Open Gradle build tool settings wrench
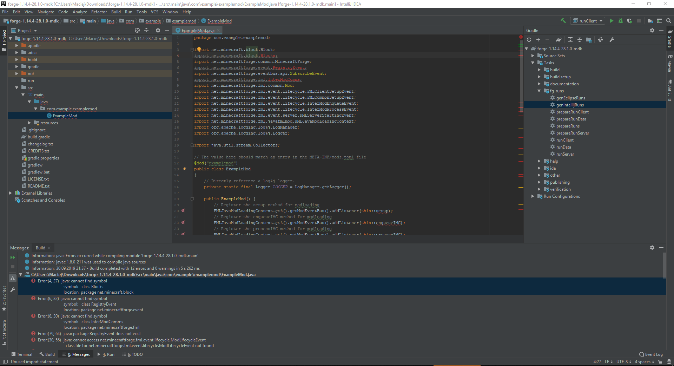The height and width of the screenshot is (366, 674). [x=612, y=40]
